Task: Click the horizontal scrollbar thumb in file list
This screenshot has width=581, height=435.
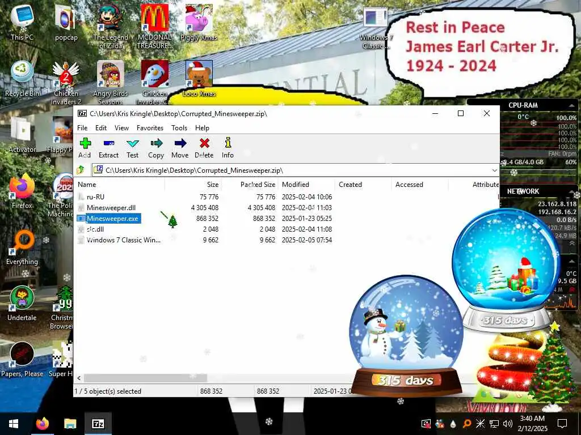Action: (x=145, y=378)
